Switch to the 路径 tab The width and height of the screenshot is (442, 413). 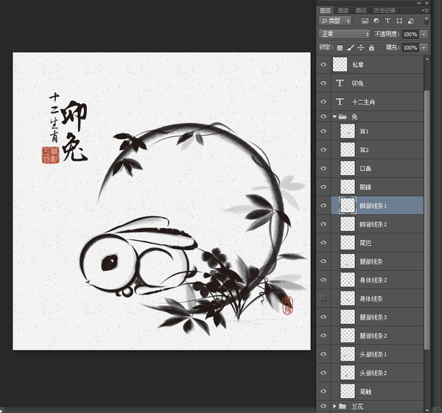(361, 10)
